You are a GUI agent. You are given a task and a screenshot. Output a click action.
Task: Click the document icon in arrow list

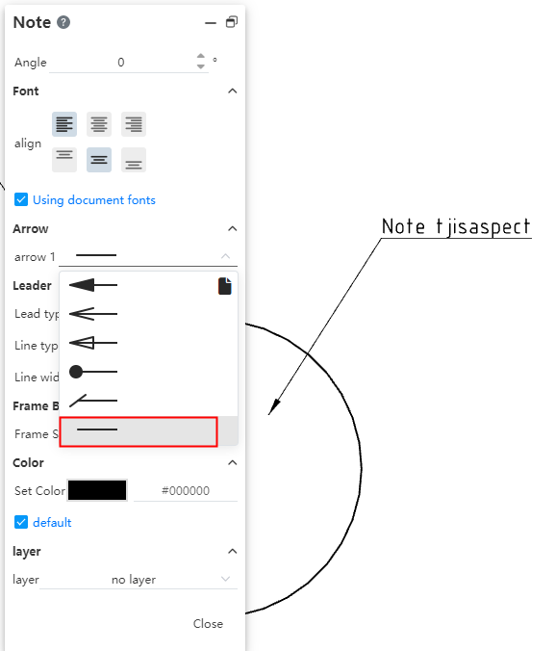224,286
